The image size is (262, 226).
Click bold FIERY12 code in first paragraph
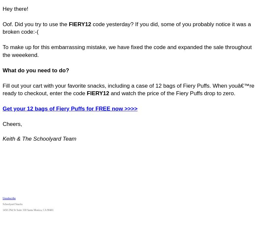80,25
